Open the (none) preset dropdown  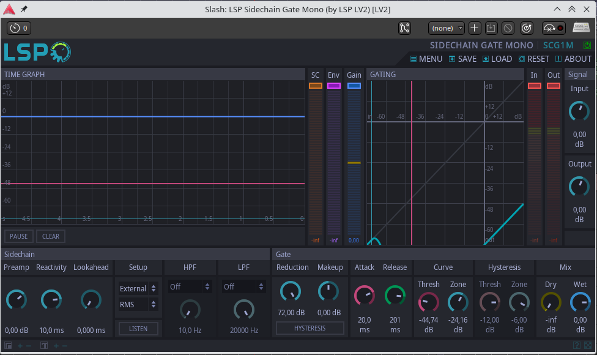tap(447, 28)
